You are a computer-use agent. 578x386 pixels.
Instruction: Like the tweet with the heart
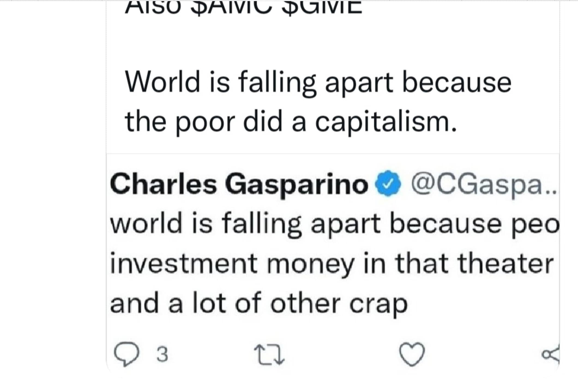tap(412, 354)
